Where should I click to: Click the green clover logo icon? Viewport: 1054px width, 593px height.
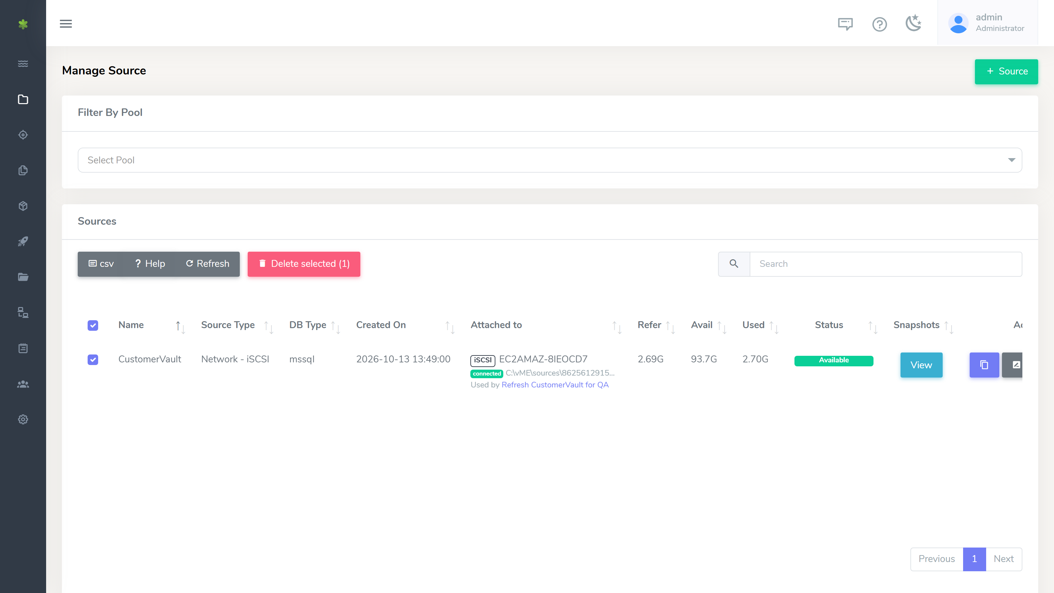pos(23,24)
